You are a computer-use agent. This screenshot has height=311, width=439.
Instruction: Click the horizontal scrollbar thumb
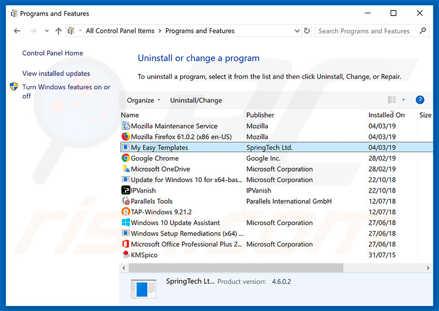(236, 268)
